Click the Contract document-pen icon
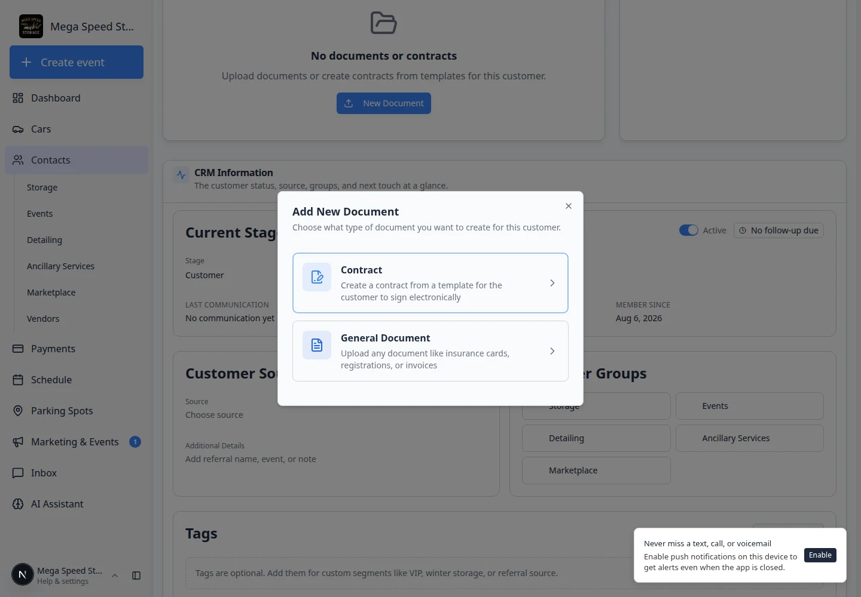Image resolution: width=861 pixels, height=597 pixels. tap(317, 277)
